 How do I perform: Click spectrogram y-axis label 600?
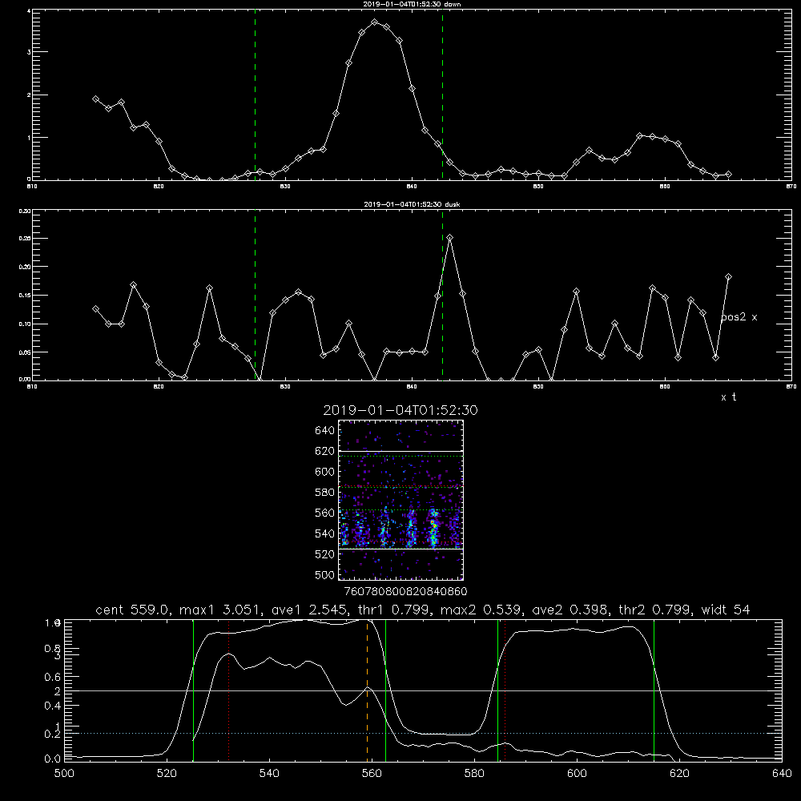(x=324, y=472)
